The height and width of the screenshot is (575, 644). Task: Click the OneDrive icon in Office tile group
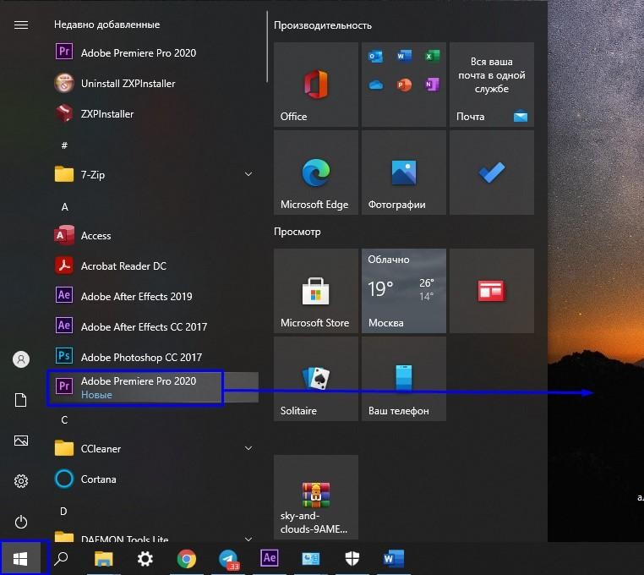point(376,85)
